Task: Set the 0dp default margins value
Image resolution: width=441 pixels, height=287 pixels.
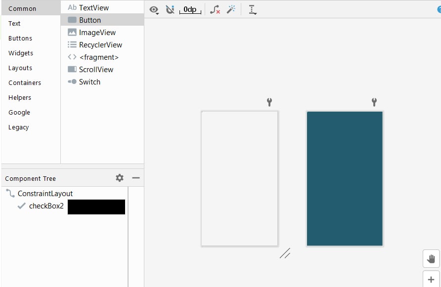Action: click(190, 9)
